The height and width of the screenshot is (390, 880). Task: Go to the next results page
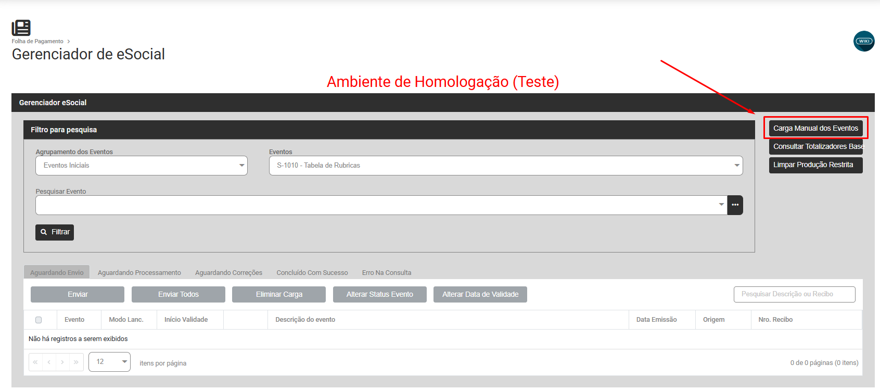pos(62,362)
